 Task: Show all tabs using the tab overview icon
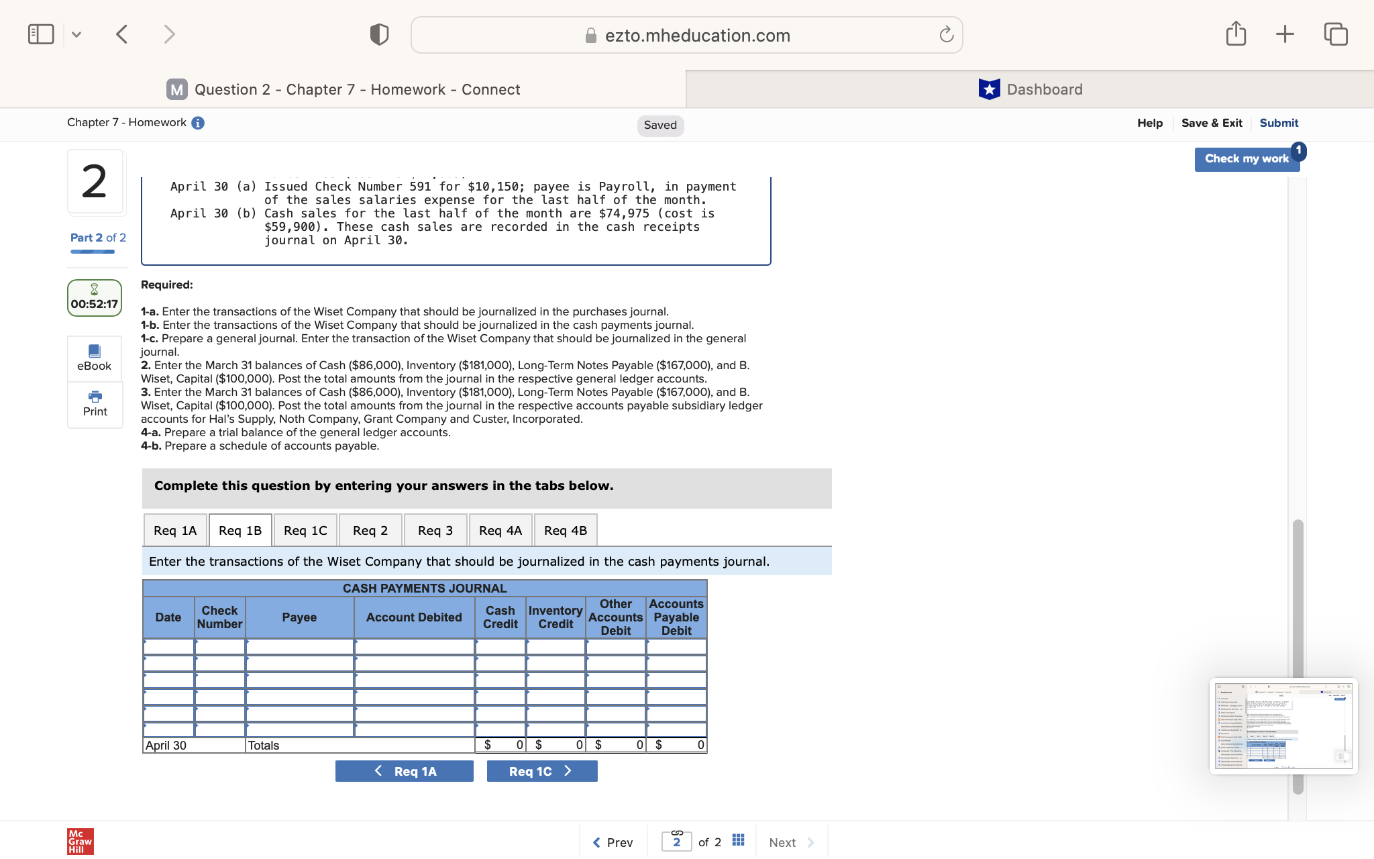tap(1335, 34)
